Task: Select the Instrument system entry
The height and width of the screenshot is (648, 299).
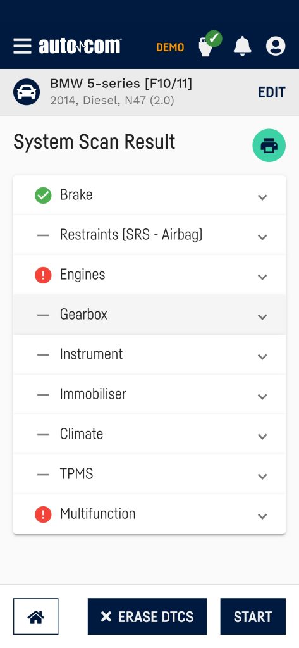Action: [149, 354]
